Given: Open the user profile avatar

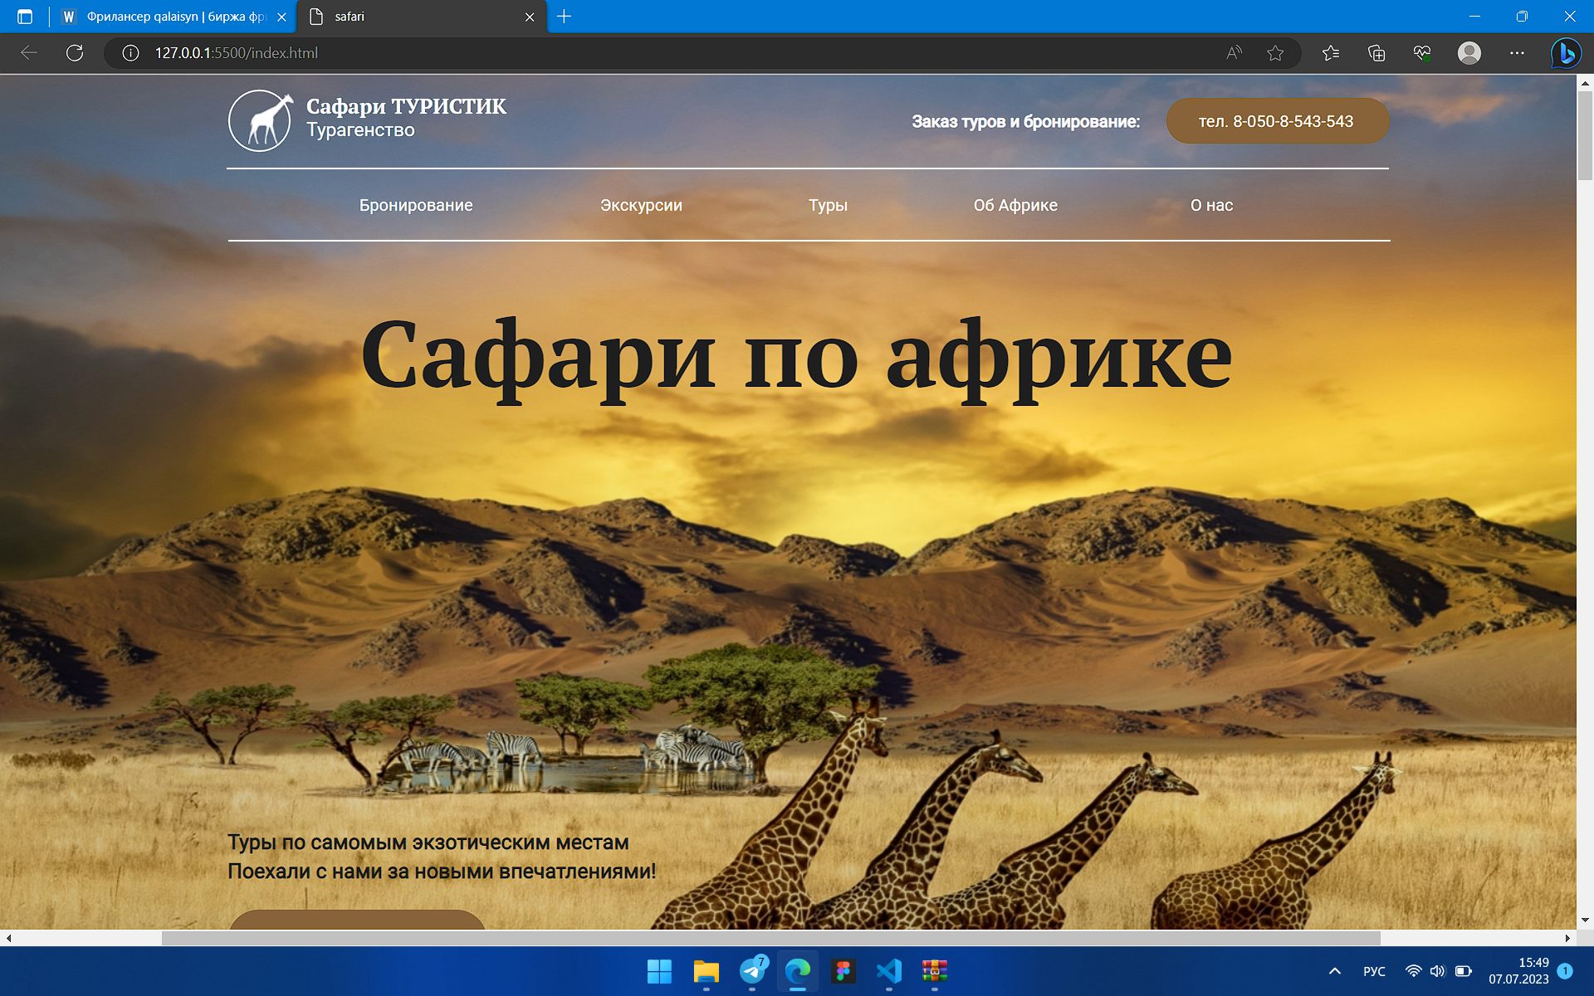Looking at the screenshot, I should tap(1469, 53).
